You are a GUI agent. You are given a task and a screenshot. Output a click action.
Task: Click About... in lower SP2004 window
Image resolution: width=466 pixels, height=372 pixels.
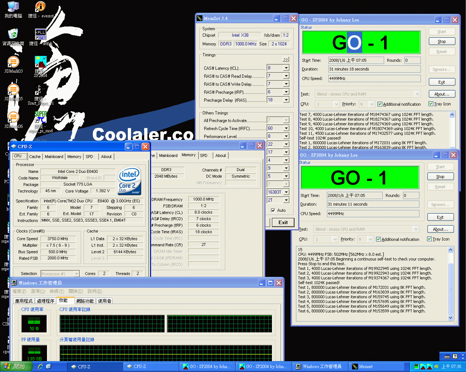point(440,229)
